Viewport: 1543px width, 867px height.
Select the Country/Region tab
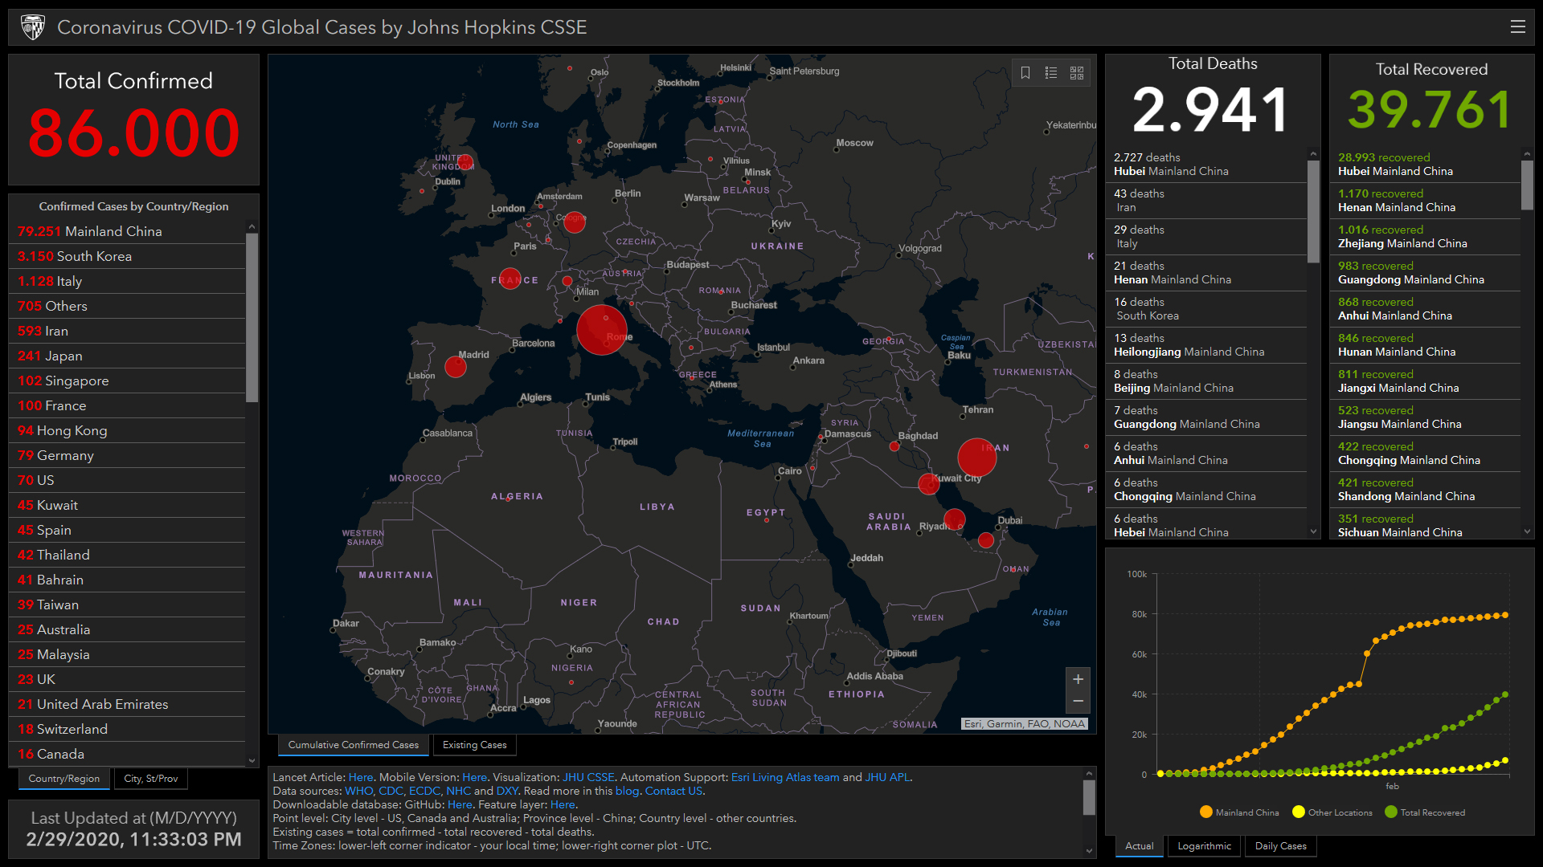64,779
